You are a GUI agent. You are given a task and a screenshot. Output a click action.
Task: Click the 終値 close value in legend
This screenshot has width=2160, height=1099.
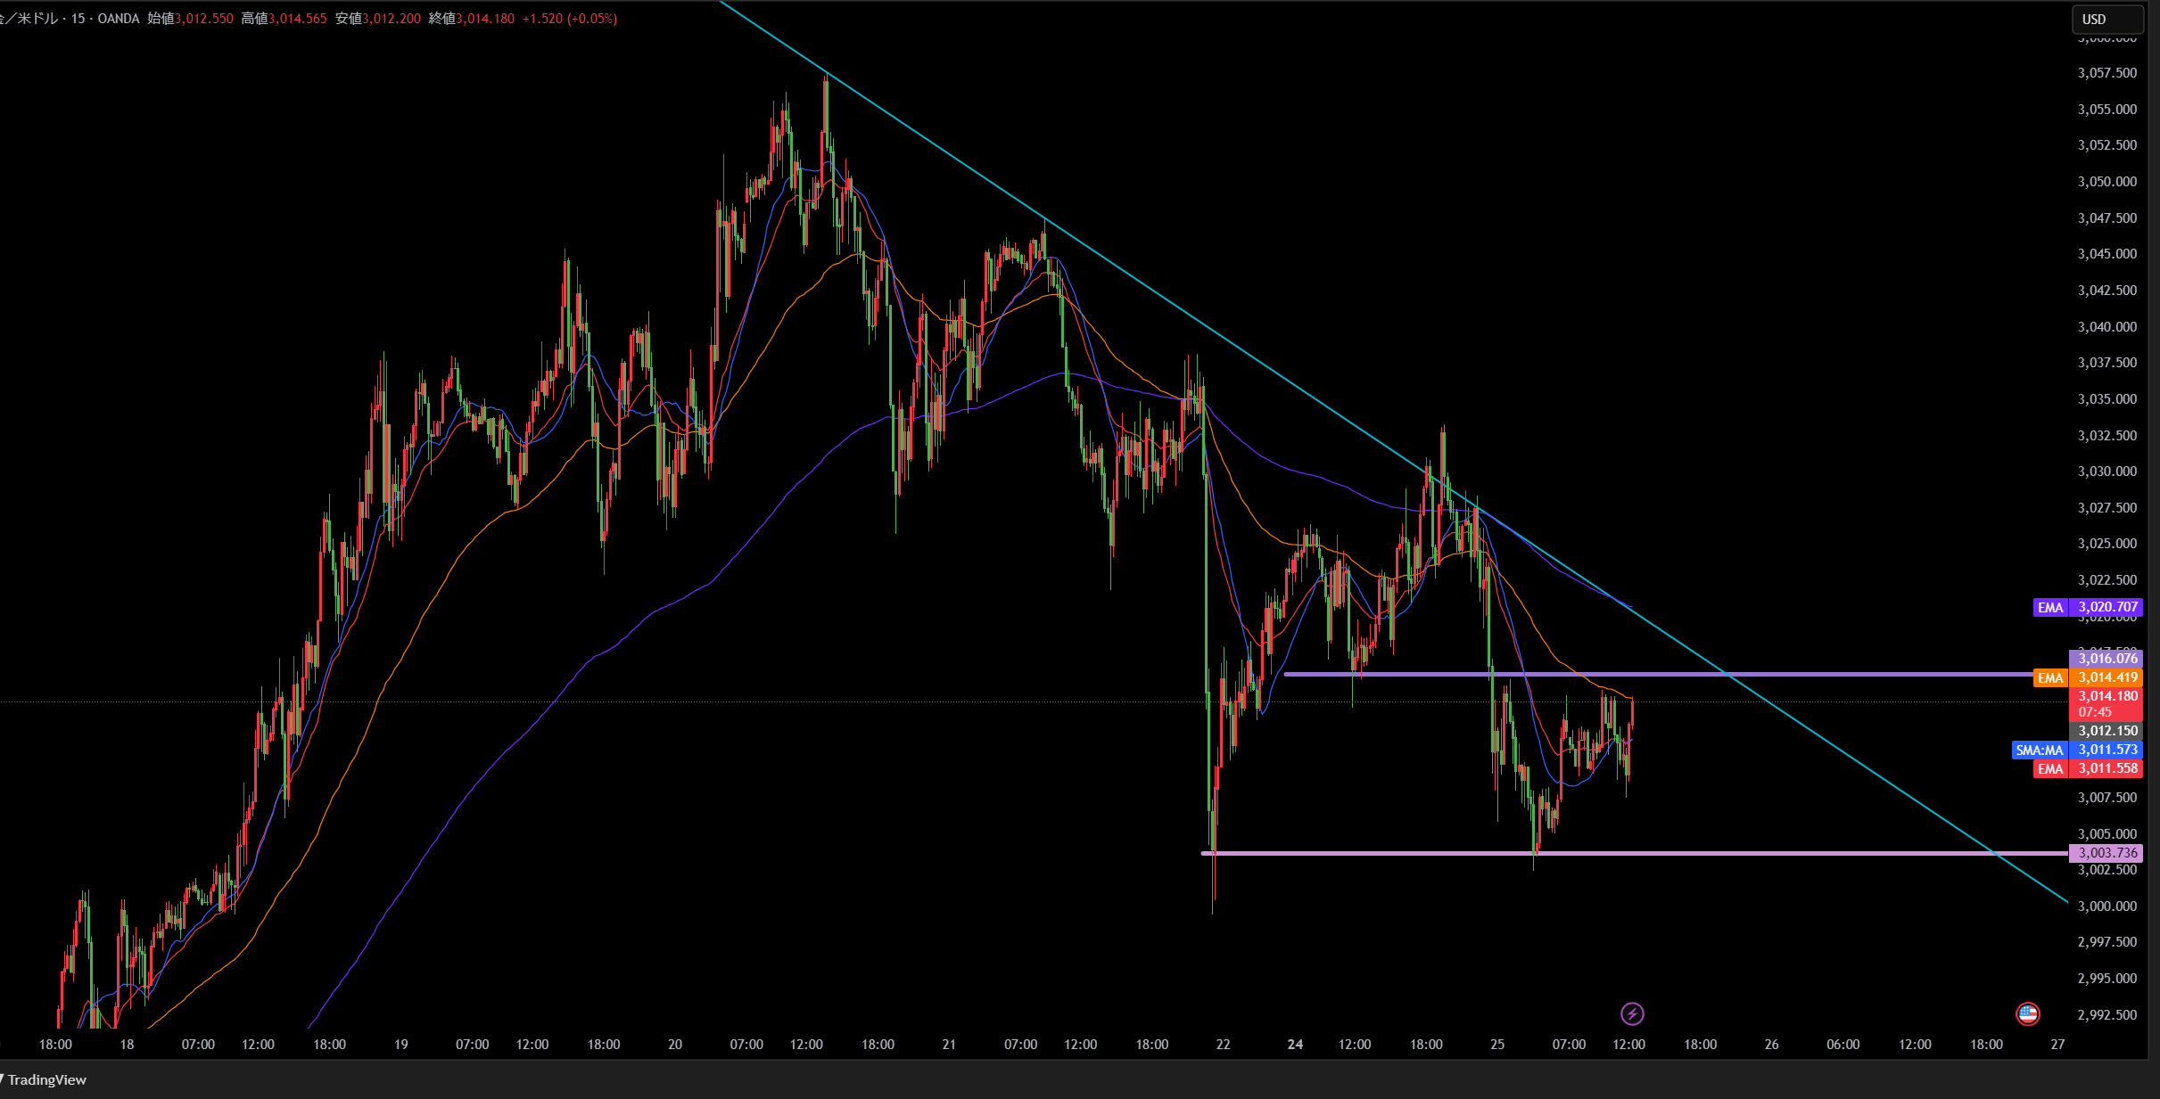(x=484, y=19)
